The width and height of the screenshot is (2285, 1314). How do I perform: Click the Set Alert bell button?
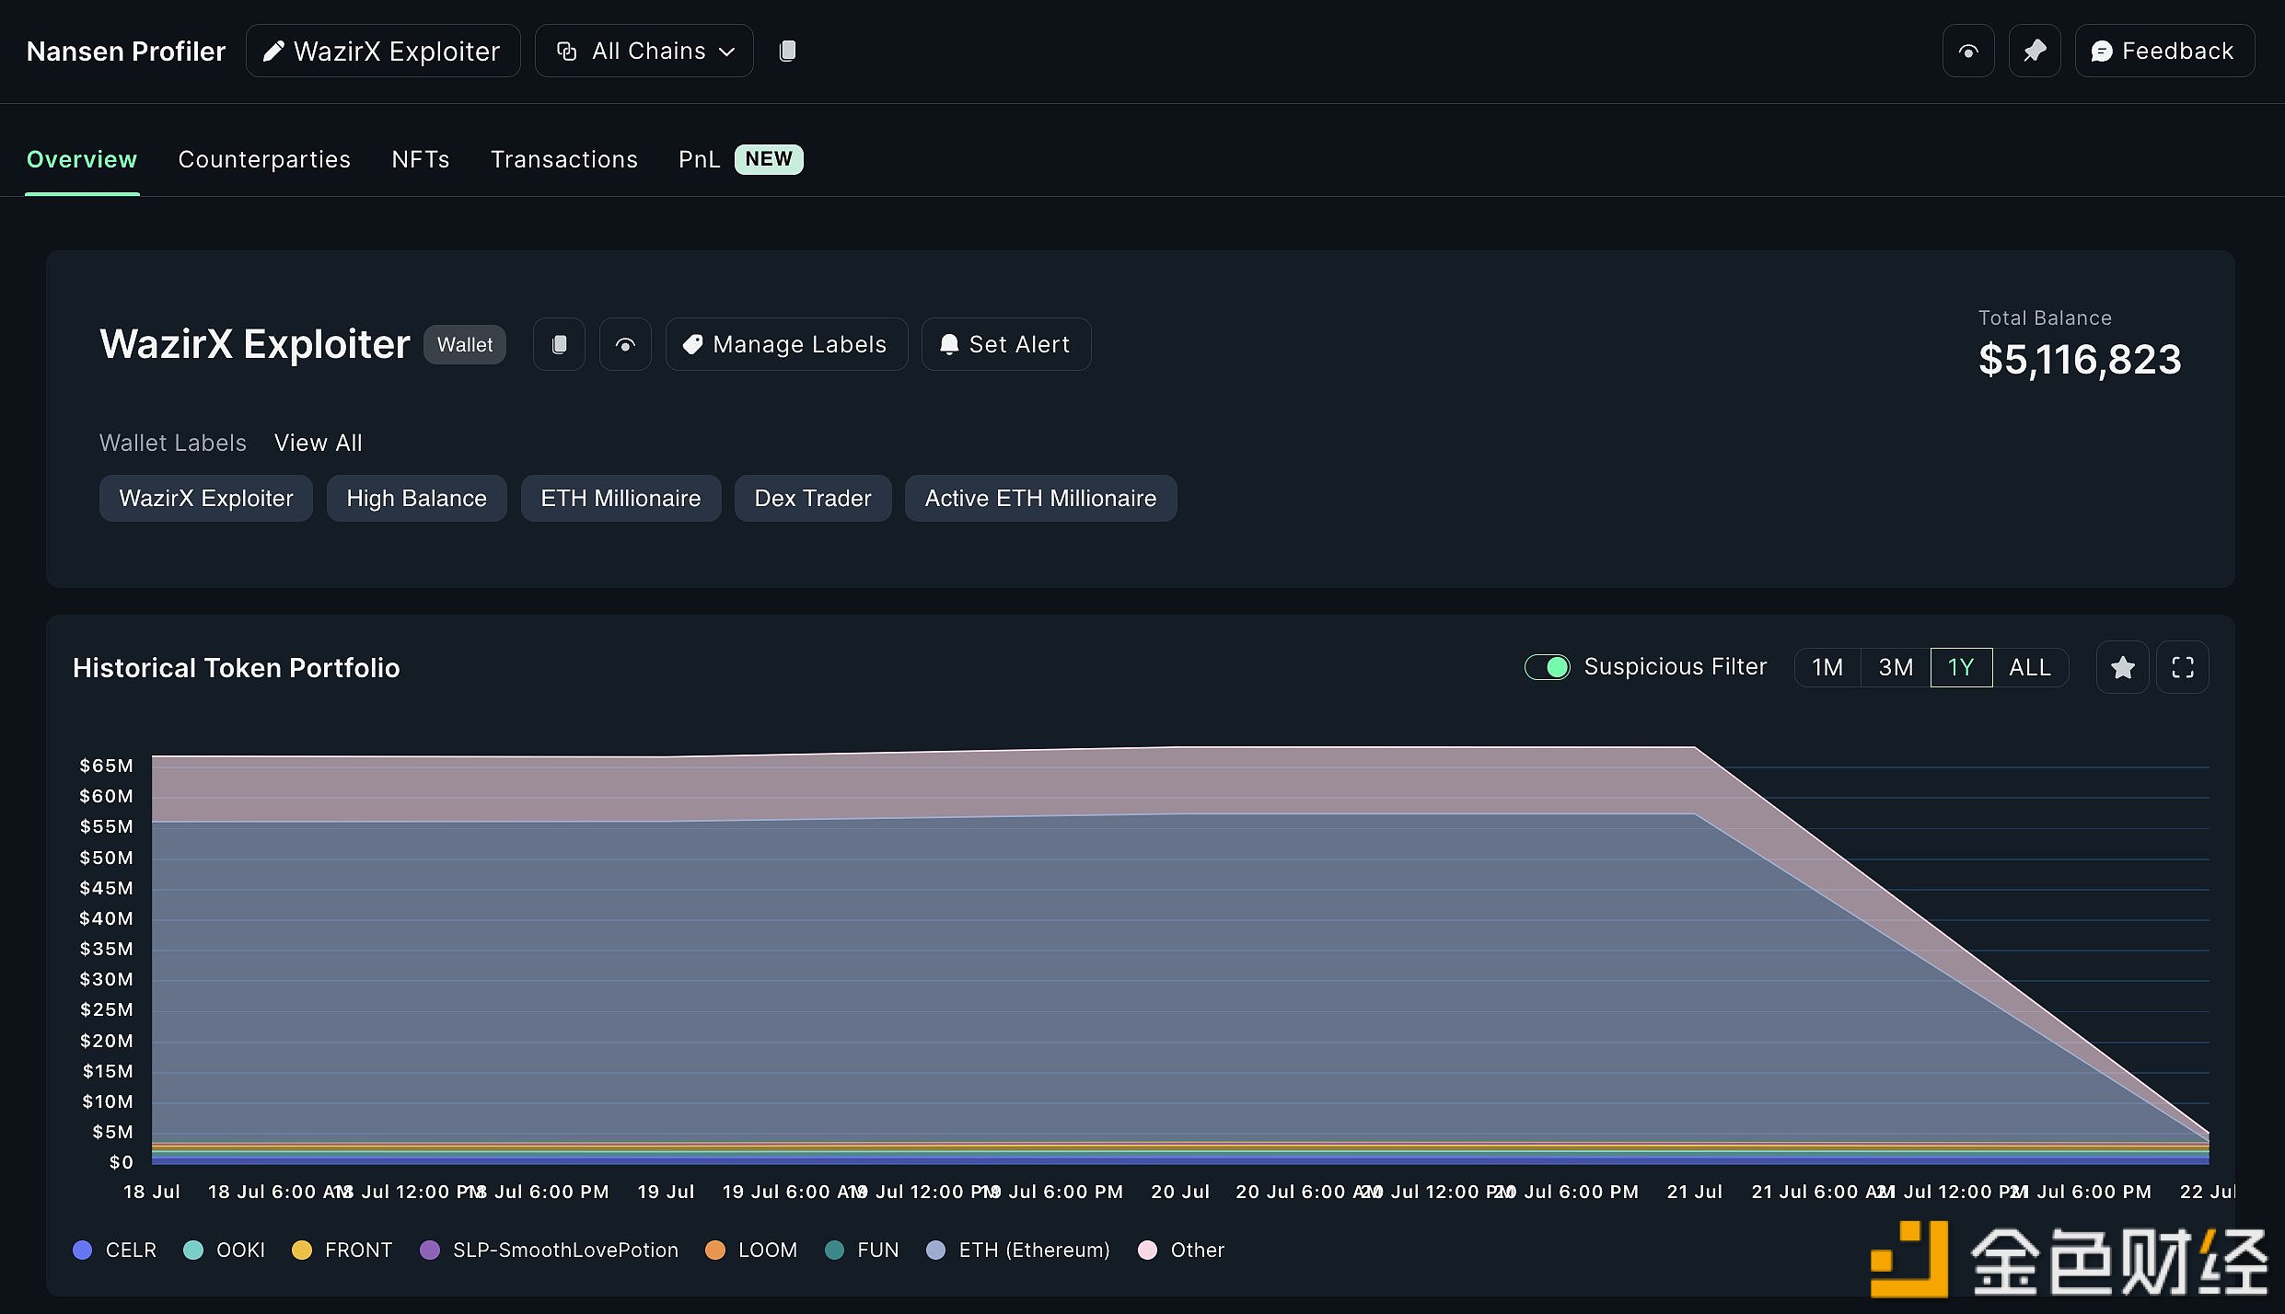click(x=1006, y=344)
